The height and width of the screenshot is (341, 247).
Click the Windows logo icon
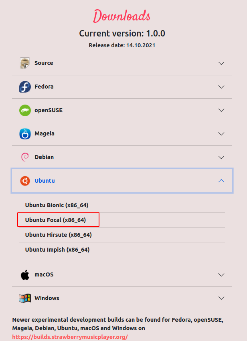click(x=25, y=298)
